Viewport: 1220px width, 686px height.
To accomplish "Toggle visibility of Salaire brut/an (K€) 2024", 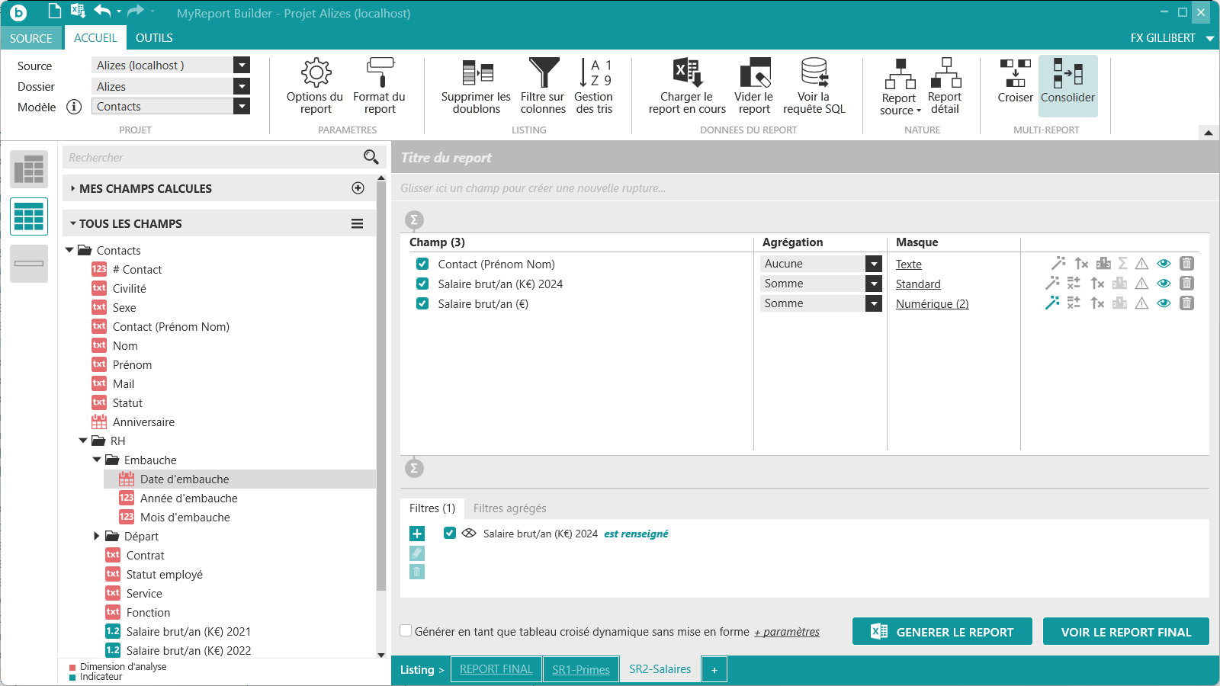I will pyautogui.click(x=1164, y=284).
